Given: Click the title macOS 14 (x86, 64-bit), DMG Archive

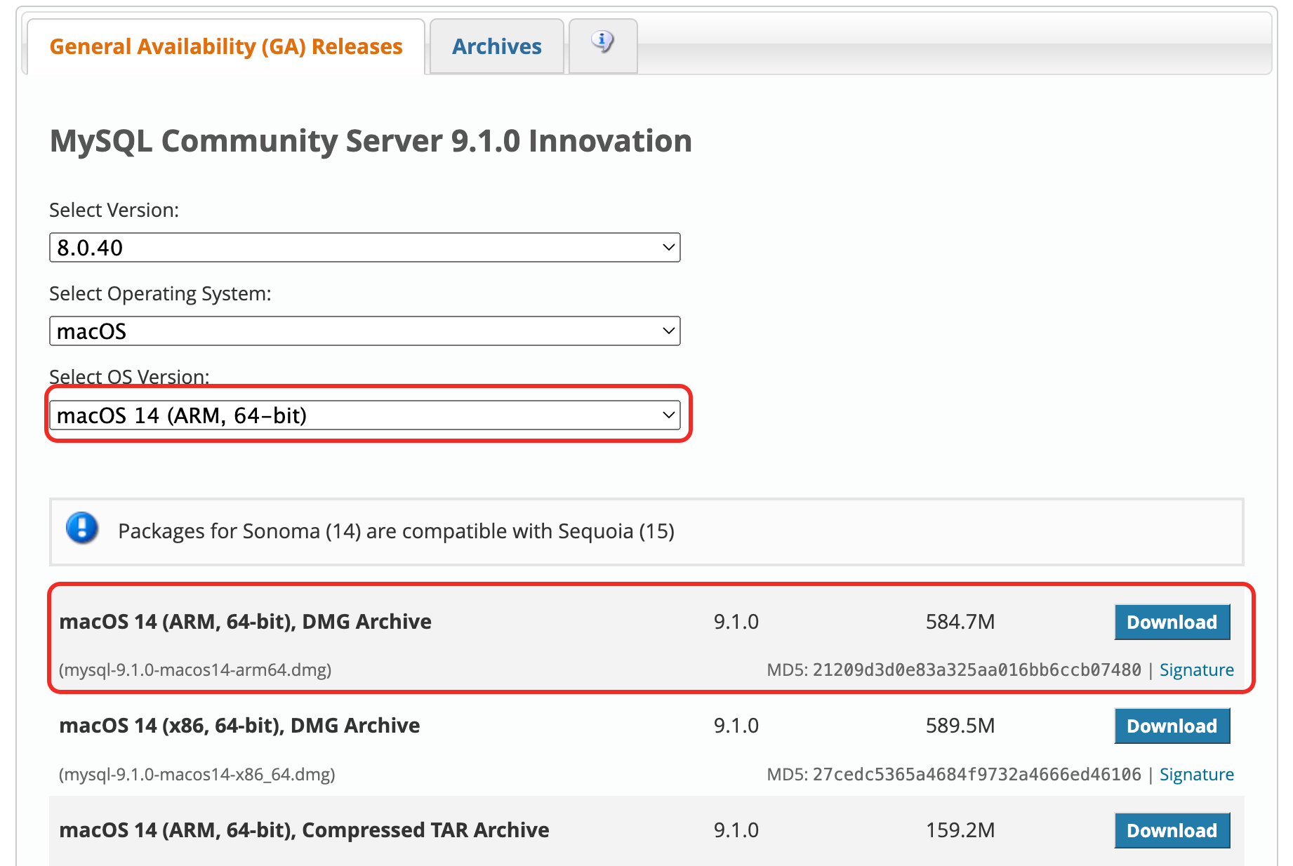Looking at the screenshot, I should [239, 726].
